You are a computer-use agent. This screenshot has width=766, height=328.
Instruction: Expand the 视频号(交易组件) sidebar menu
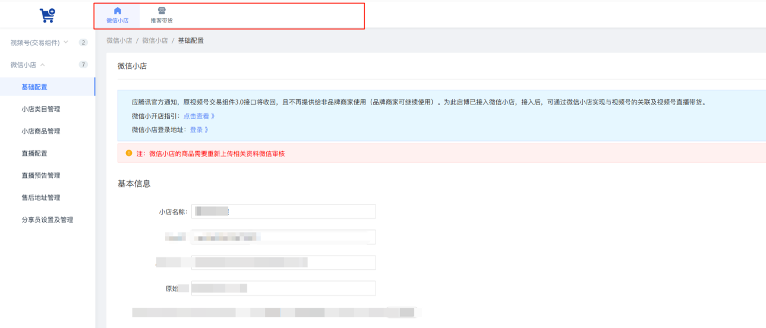(x=48, y=43)
